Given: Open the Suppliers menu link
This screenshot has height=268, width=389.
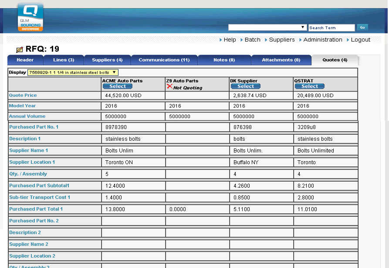Looking at the screenshot, I should pos(282,40).
